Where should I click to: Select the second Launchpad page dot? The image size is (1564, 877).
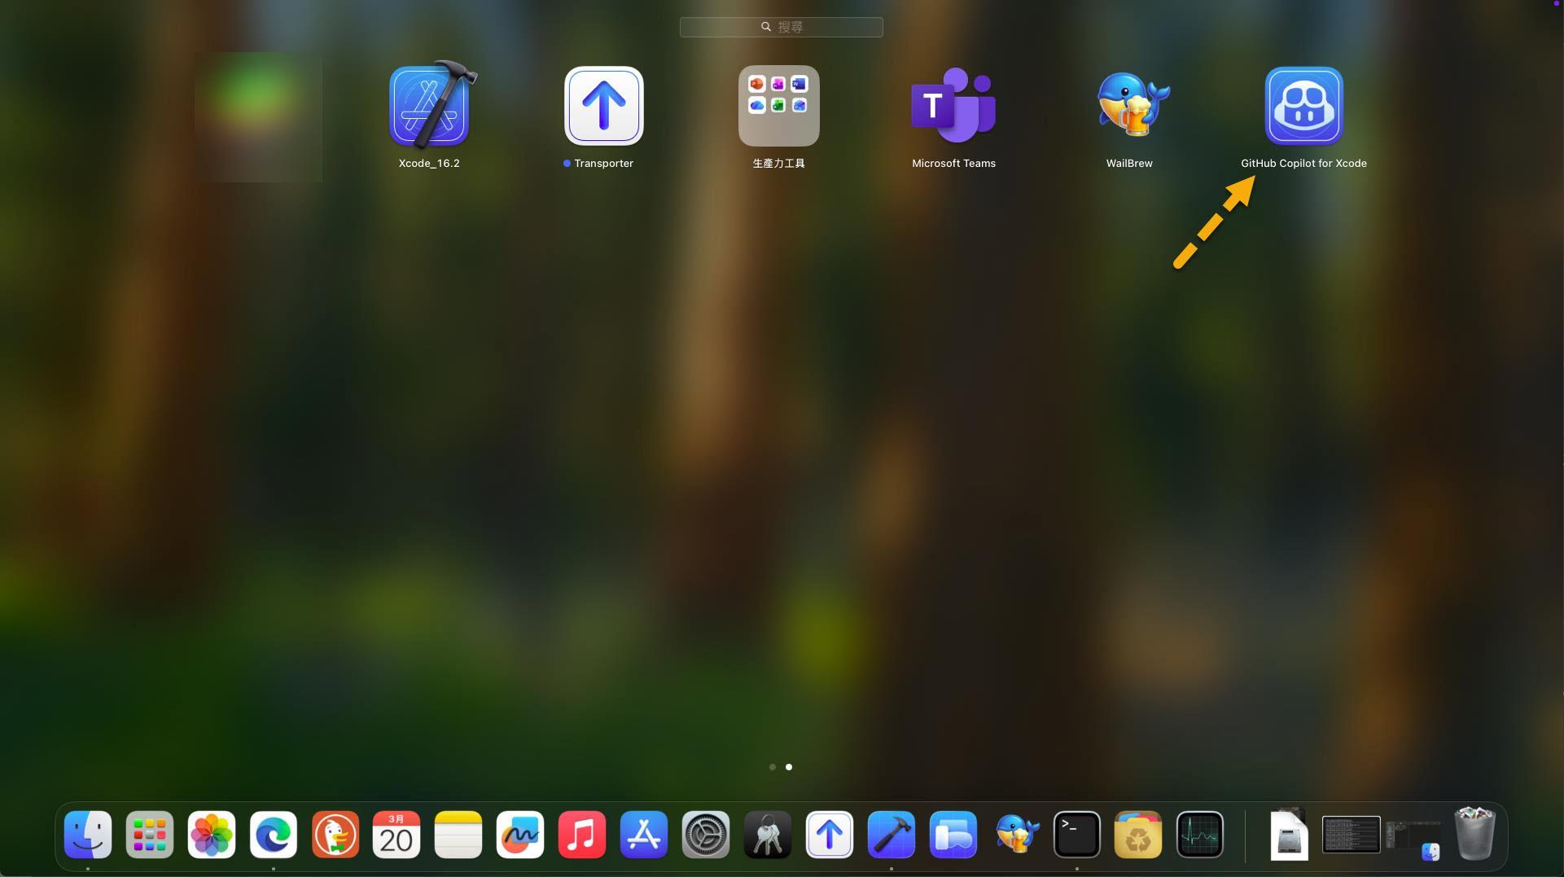pos(789,767)
